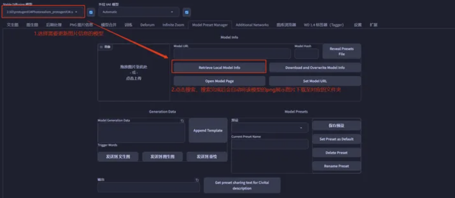455x198 pixels.
Task: Expand the 预设 preset dropdown
Action: click(270, 127)
